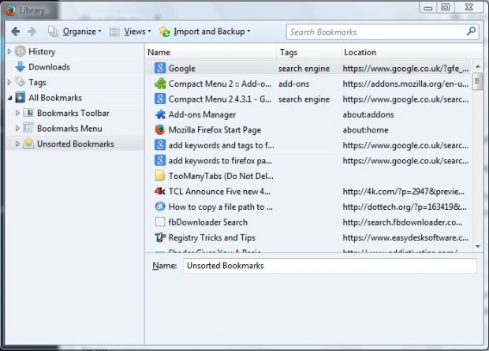Click the Registry Tricks and Tips icon
Screen dimensions: 489x351
click(x=160, y=237)
